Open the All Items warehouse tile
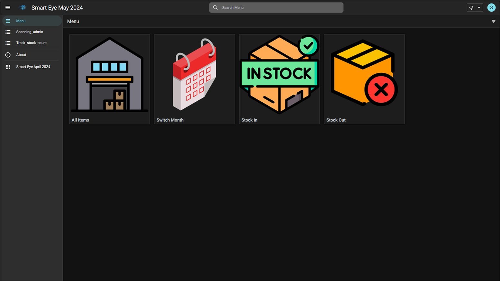Image resolution: width=500 pixels, height=281 pixels. pos(109,79)
